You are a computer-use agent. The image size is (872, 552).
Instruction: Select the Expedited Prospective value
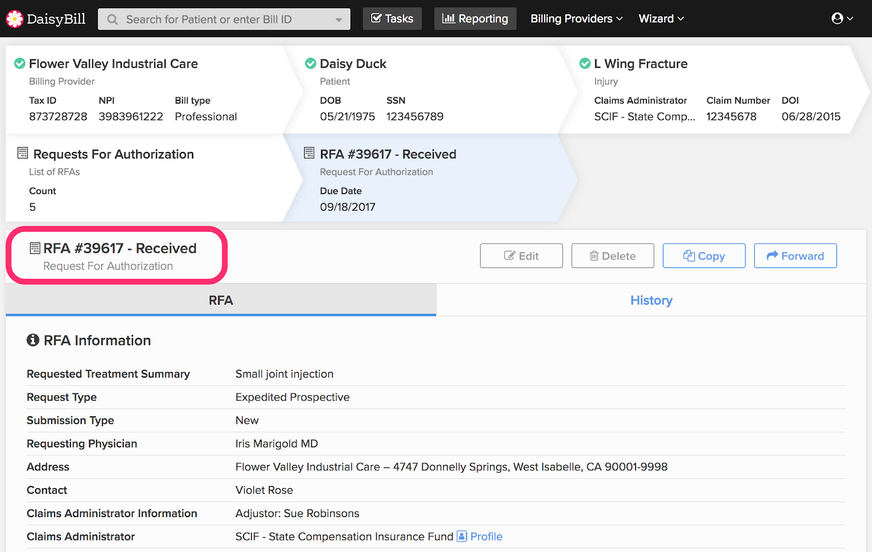click(x=293, y=397)
